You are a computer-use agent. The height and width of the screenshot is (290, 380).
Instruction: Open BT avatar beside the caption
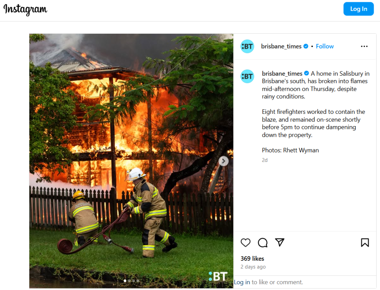pos(247,76)
